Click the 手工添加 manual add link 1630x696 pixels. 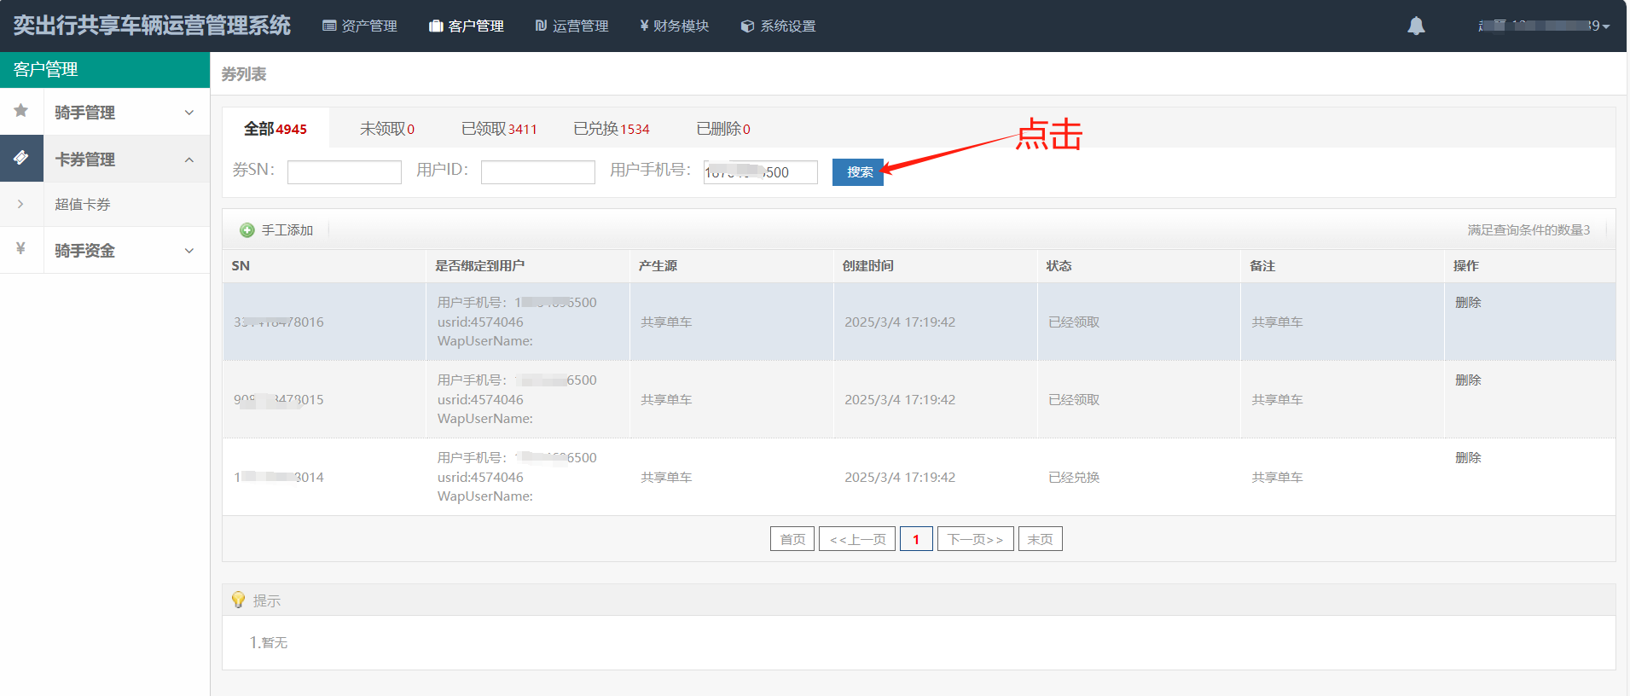pyautogui.click(x=287, y=230)
